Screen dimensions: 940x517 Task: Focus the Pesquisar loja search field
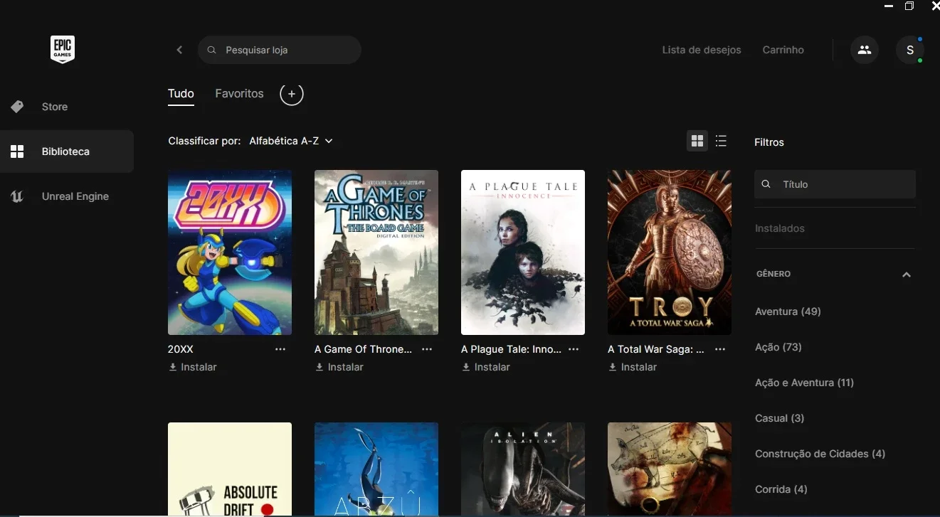[280, 50]
